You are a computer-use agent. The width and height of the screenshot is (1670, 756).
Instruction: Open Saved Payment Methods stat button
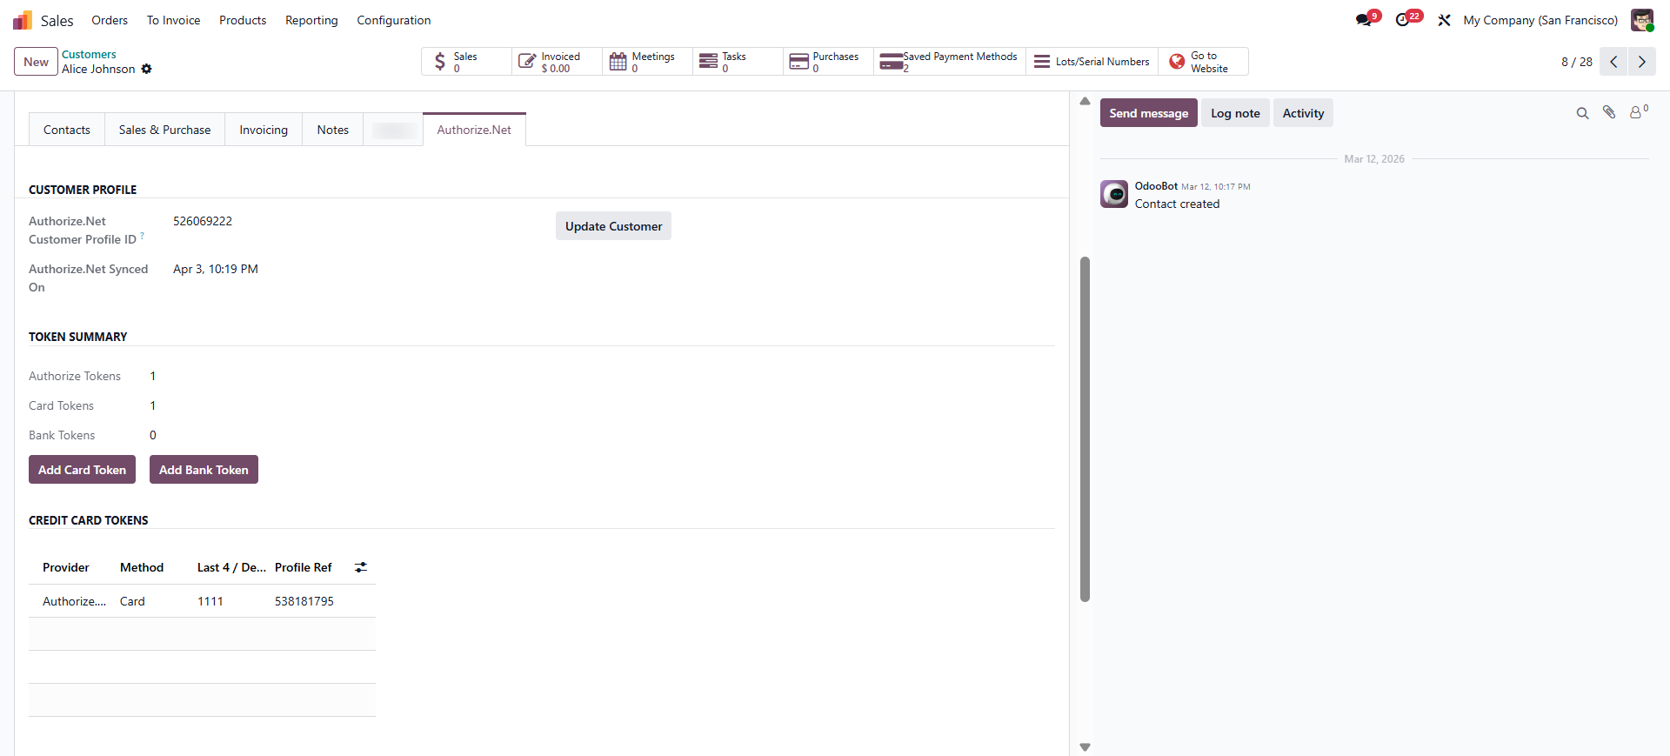pos(950,62)
